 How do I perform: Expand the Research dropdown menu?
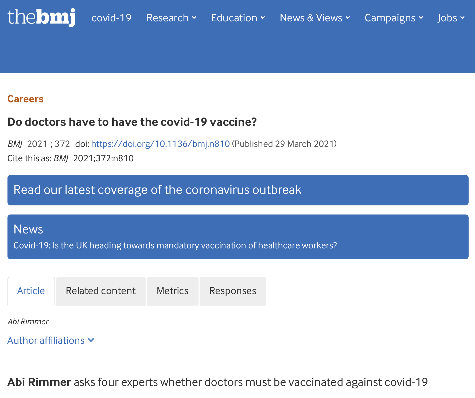[x=171, y=18]
